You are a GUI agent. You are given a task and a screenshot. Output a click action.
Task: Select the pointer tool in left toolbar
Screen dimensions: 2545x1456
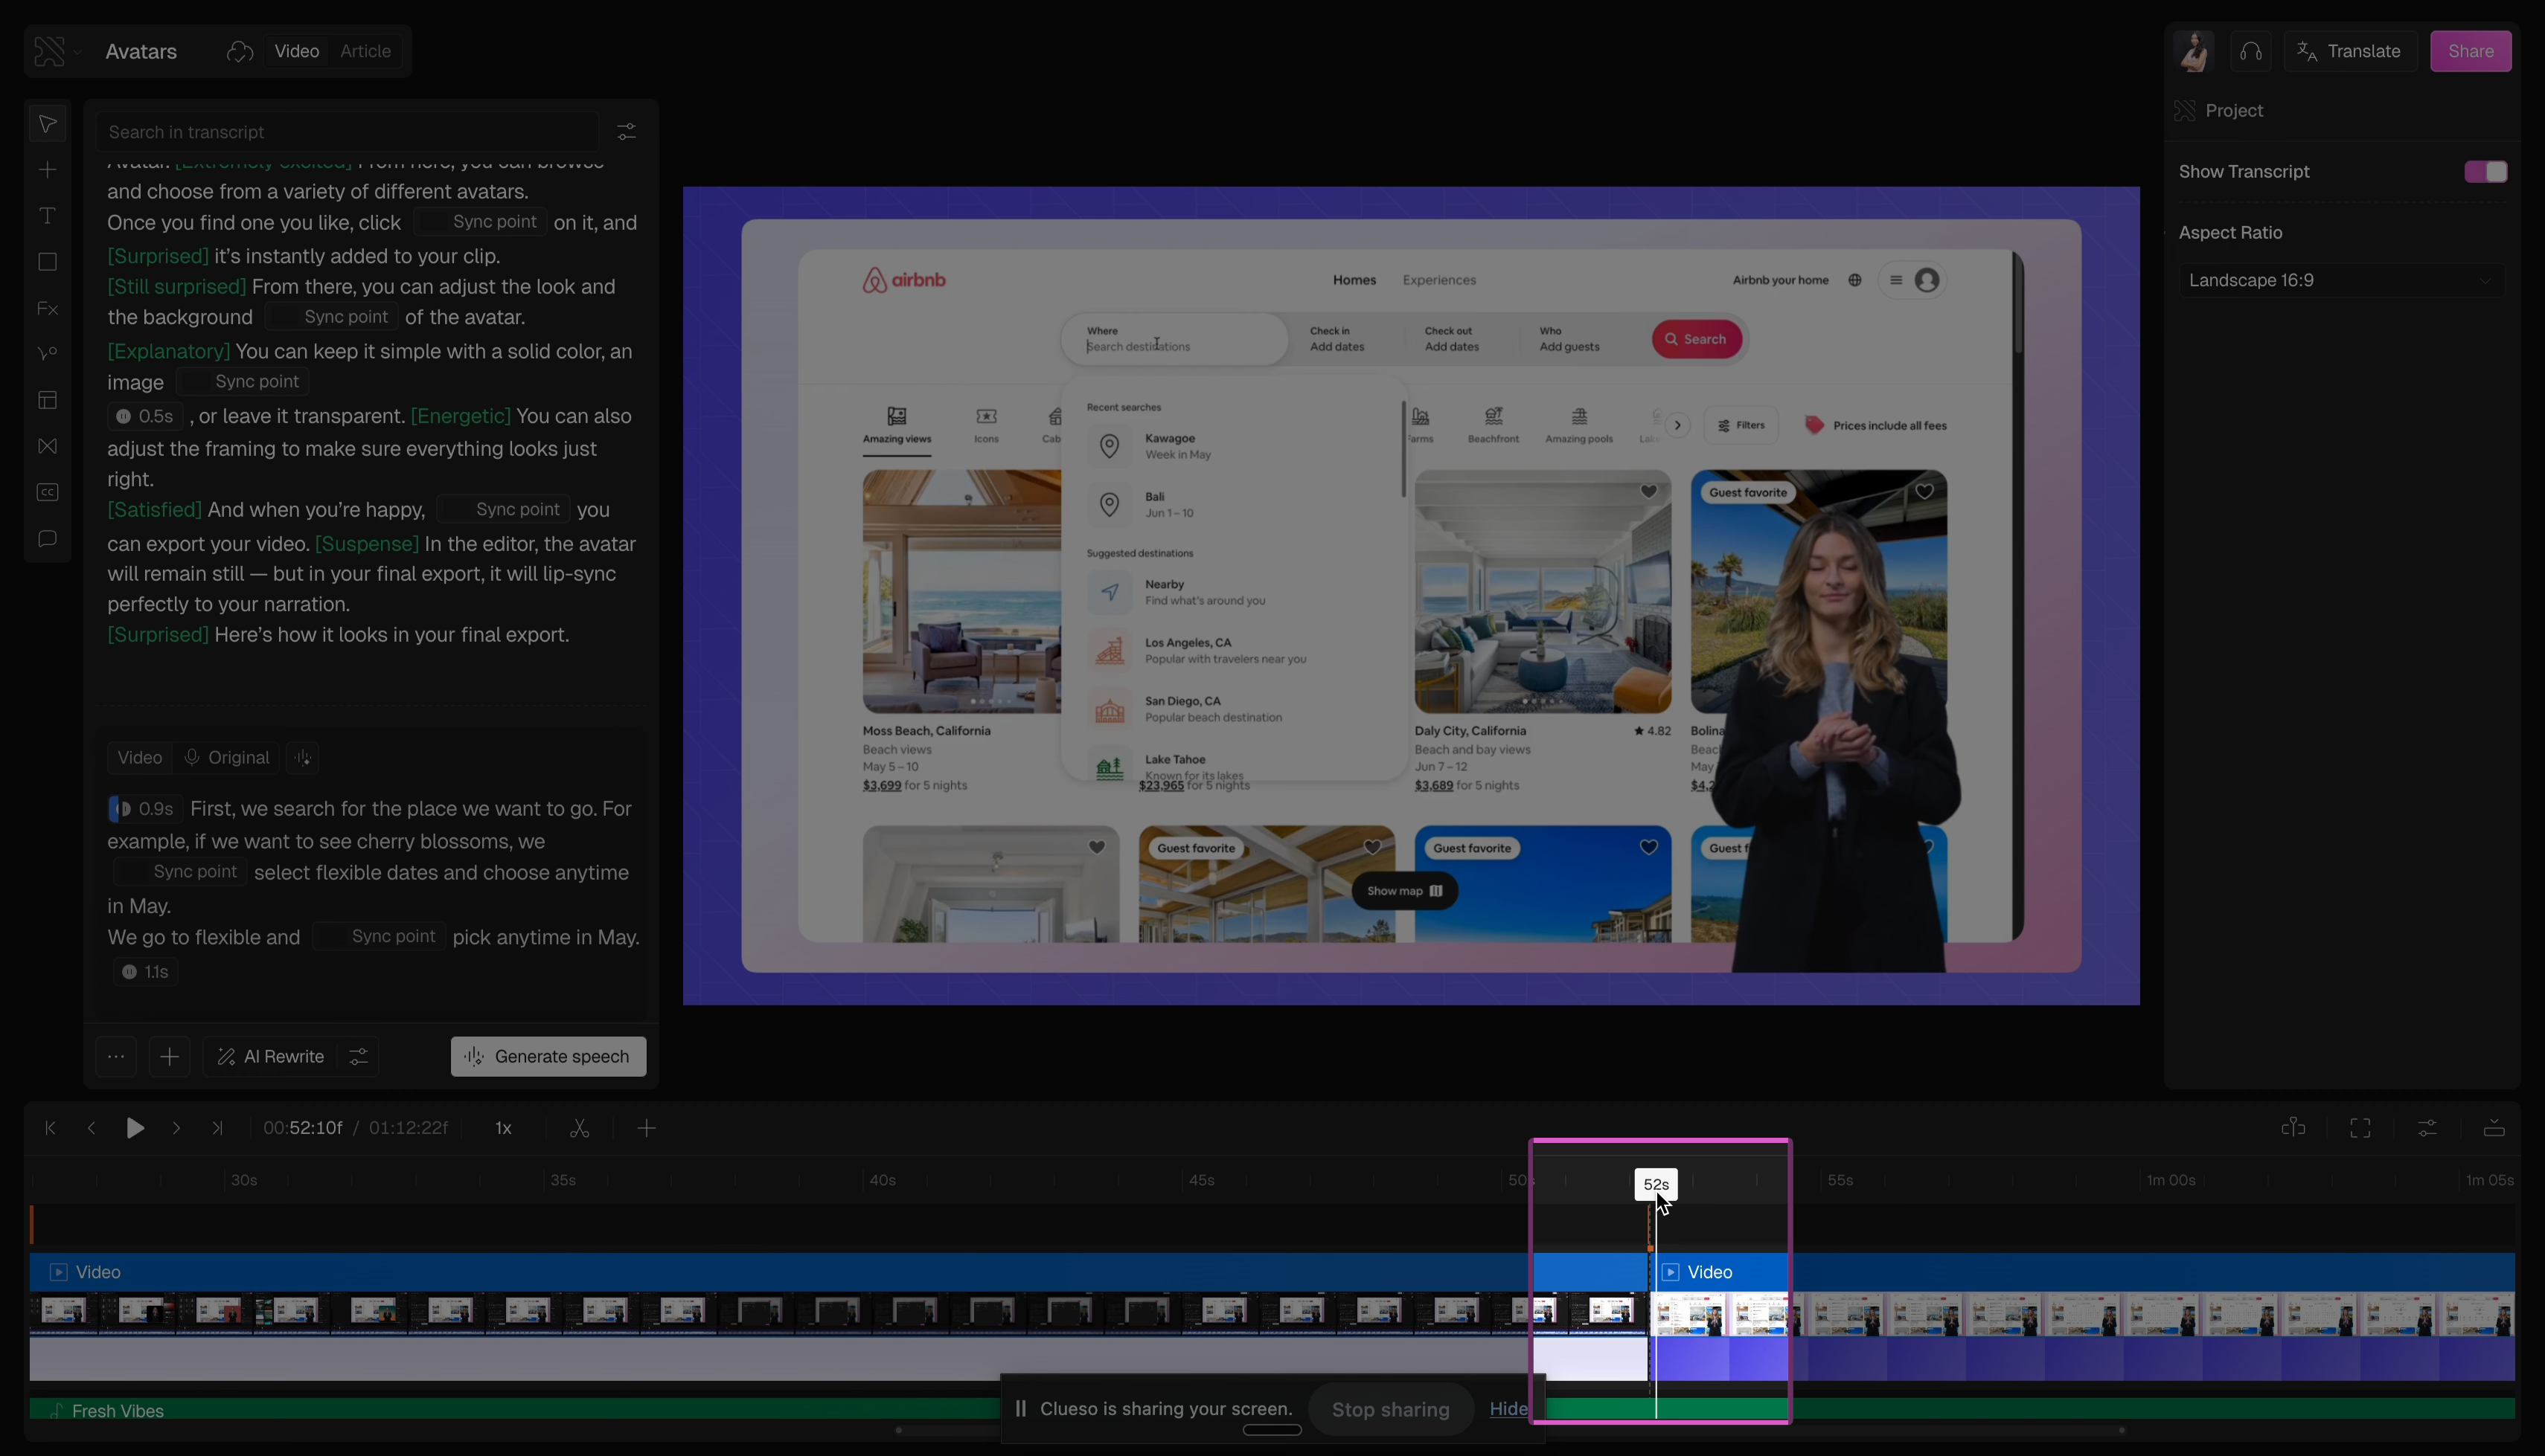pos(47,124)
